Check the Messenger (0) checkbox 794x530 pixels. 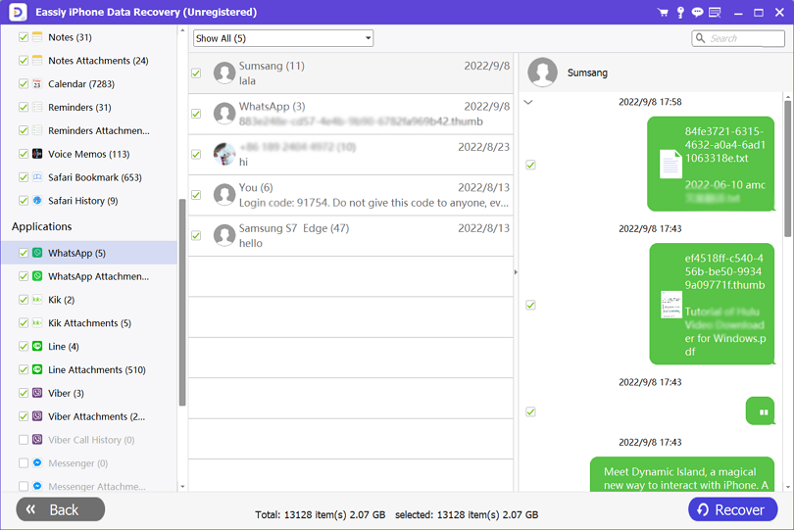(24, 462)
